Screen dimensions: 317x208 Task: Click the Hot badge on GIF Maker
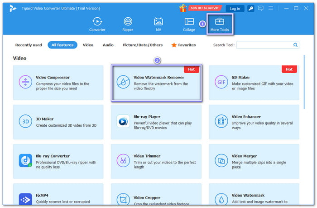pos(289,69)
